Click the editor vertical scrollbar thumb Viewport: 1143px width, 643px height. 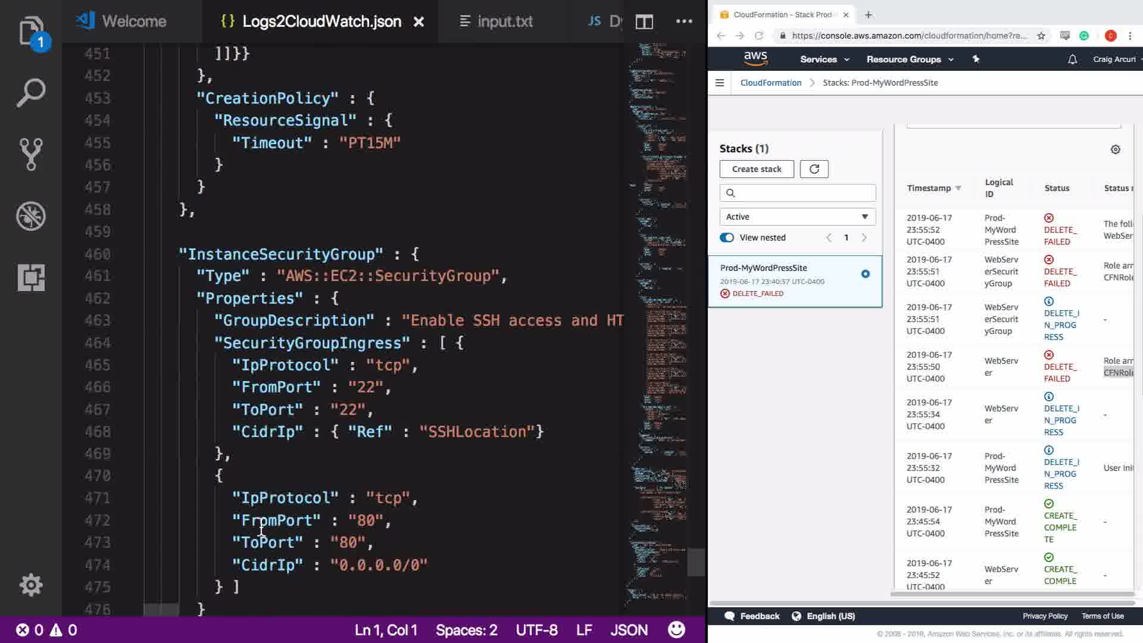(695, 562)
